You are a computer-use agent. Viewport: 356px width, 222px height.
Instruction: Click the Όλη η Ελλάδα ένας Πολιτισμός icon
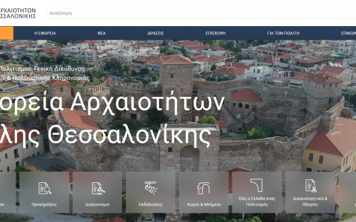pos(256,185)
